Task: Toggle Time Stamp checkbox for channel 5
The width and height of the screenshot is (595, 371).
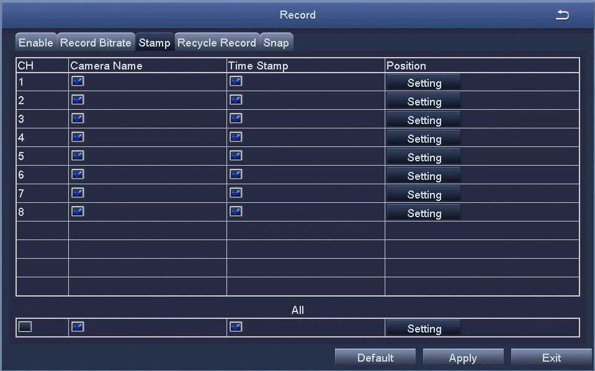Action: tap(236, 156)
